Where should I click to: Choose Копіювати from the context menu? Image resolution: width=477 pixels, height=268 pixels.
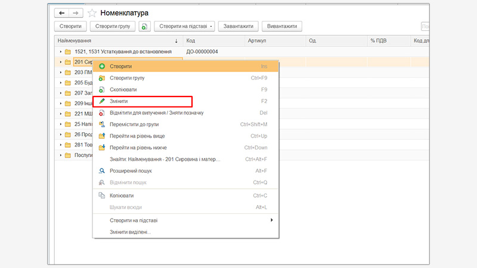pyautogui.click(x=122, y=195)
